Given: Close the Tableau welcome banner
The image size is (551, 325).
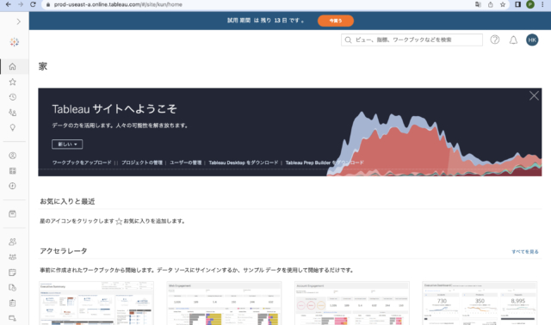Looking at the screenshot, I should click(x=534, y=95).
